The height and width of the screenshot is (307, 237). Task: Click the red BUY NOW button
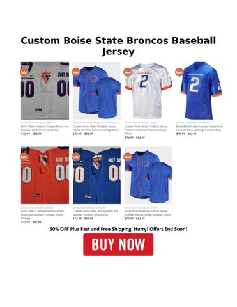pos(118,244)
